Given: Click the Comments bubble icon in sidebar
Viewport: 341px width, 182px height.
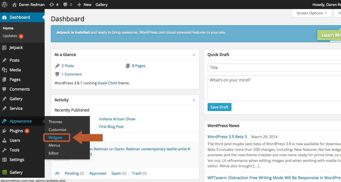Looking at the screenshot, I should (x=4, y=89).
